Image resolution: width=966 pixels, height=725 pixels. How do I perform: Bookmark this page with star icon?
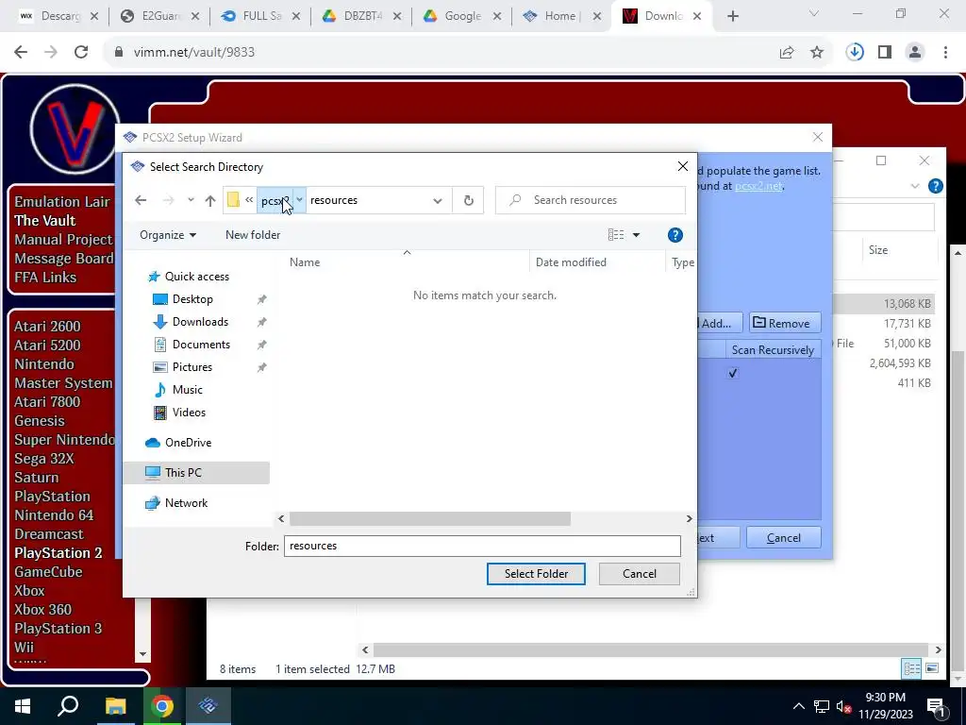(x=817, y=53)
